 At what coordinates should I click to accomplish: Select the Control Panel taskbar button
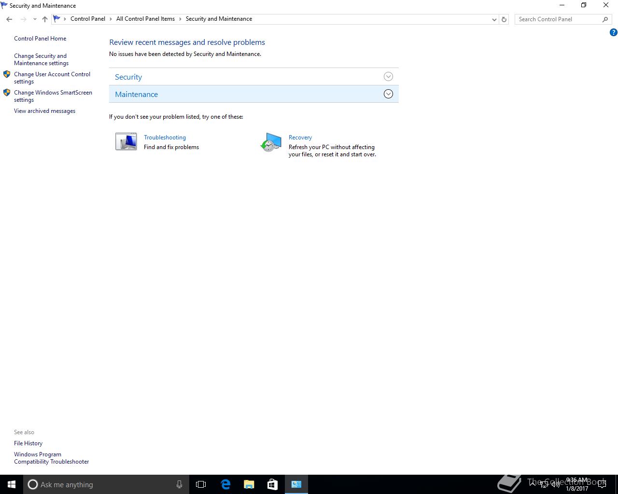click(296, 484)
